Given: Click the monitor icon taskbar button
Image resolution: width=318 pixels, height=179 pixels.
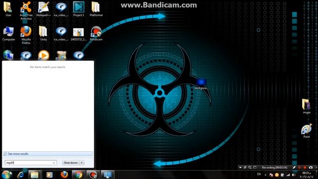Looking at the screenshot, I should (107, 175).
